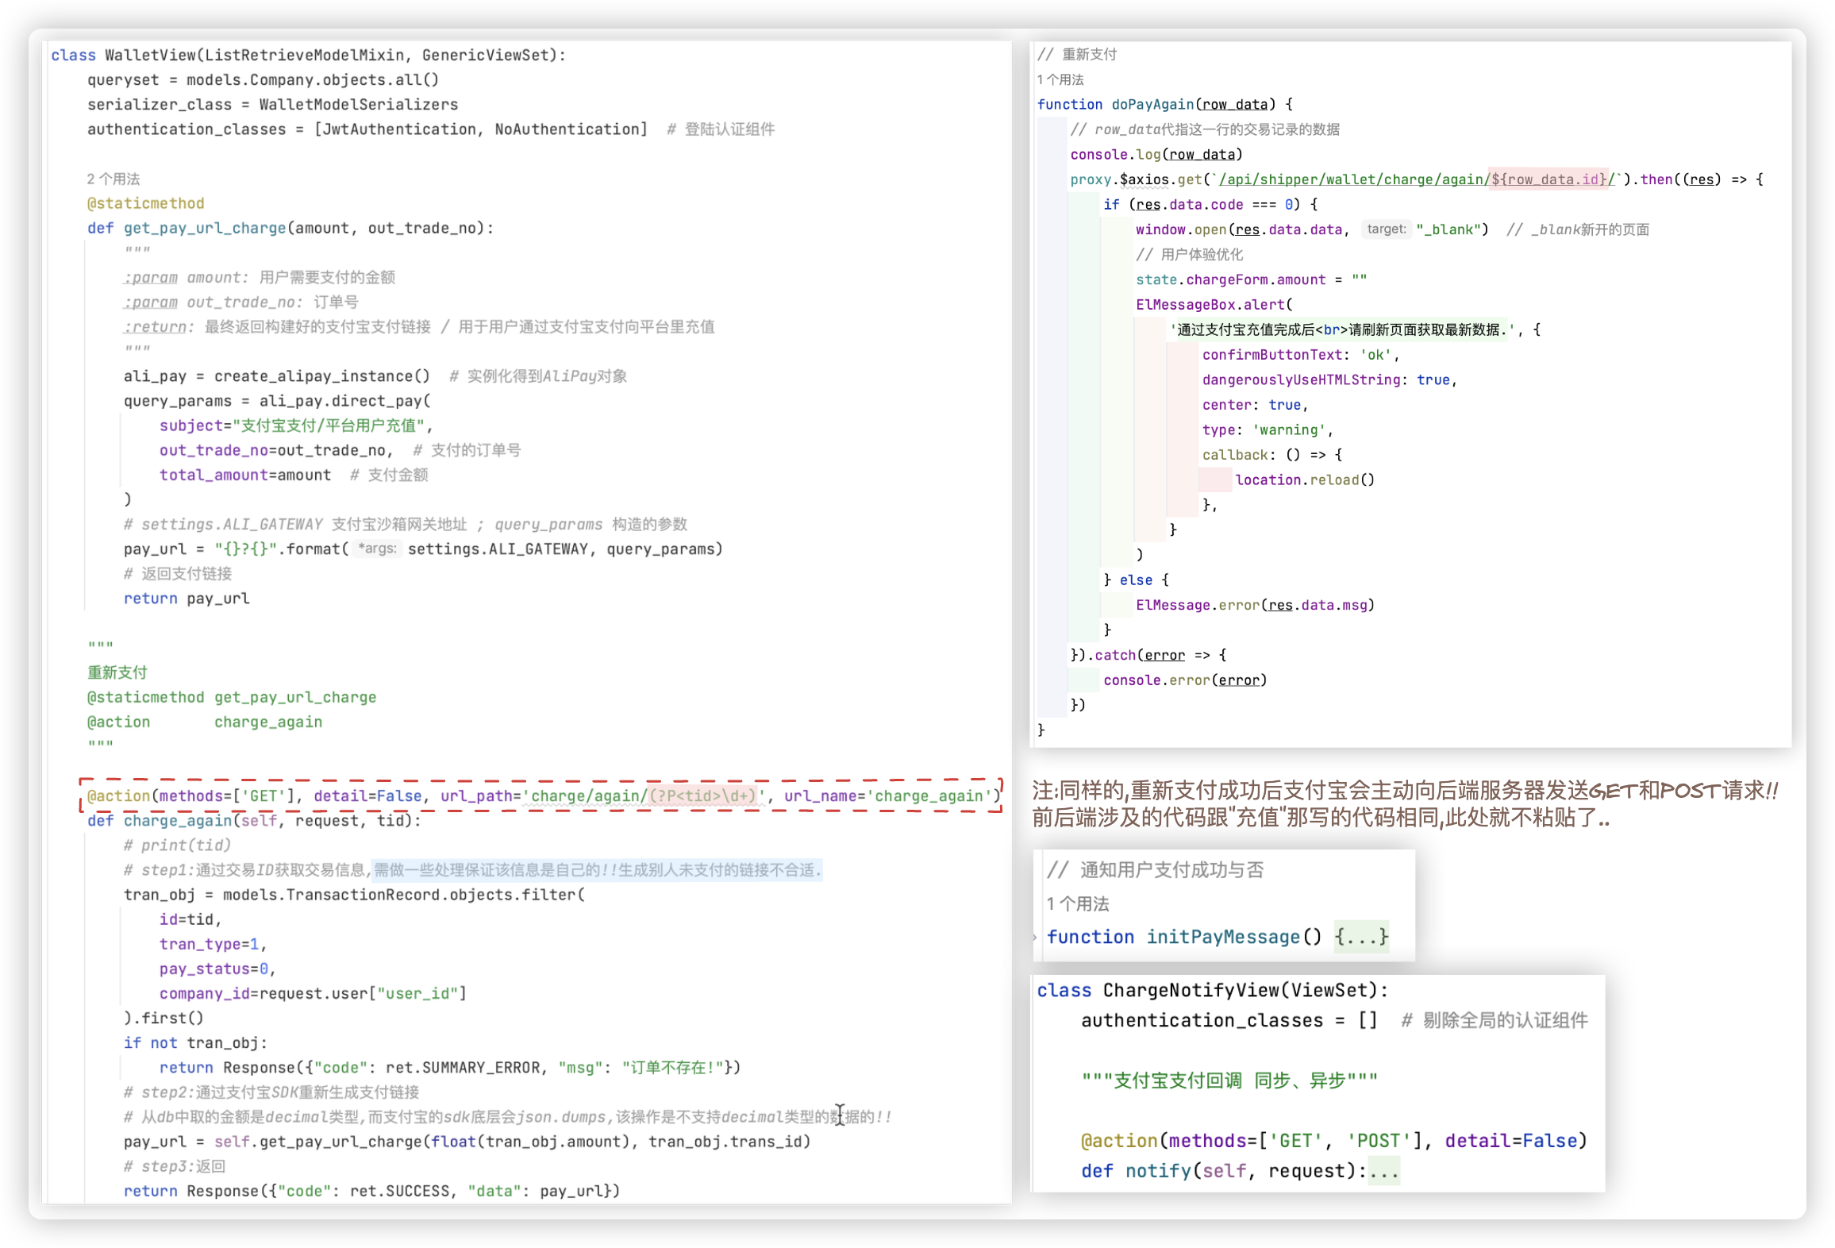Unfold the collapsed notify method body

click(x=1383, y=1171)
